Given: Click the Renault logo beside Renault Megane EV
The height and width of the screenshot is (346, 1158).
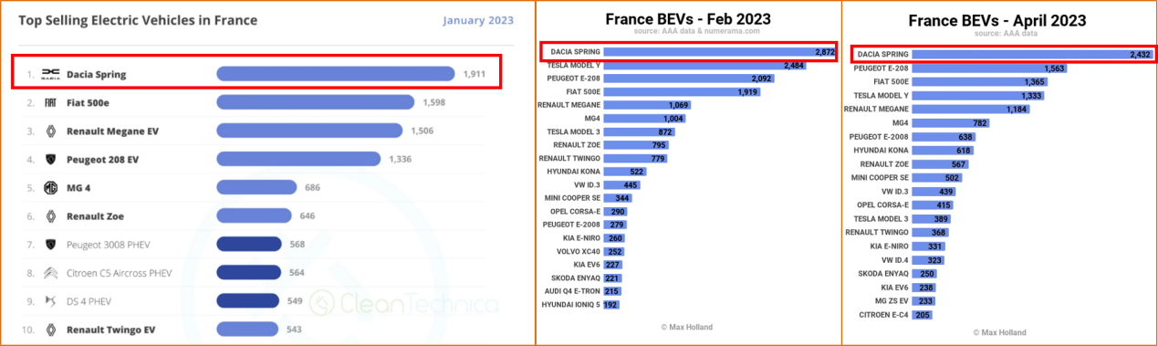Looking at the screenshot, I should (x=51, y=131).
